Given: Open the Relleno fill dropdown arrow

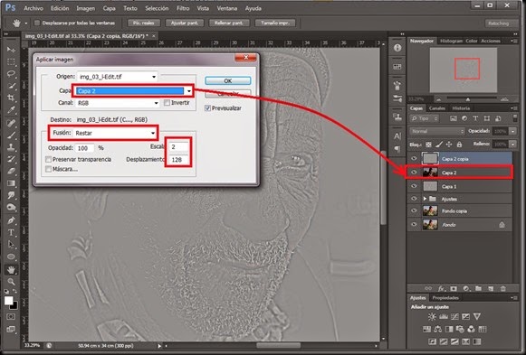Looking at the screenshot, I should pos(513,145).
